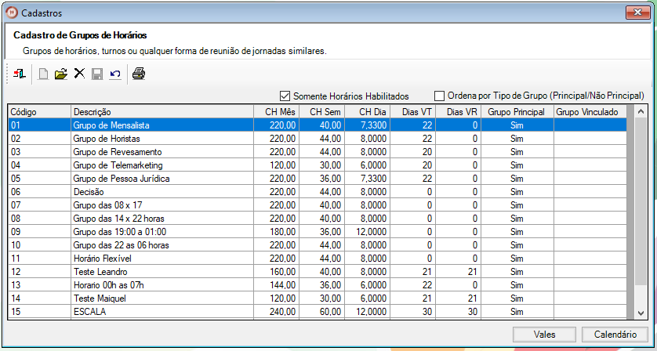Uncheck Somente Horários Habilitados checkbox
The image size is (657, 351).
(x=285, y=96)
